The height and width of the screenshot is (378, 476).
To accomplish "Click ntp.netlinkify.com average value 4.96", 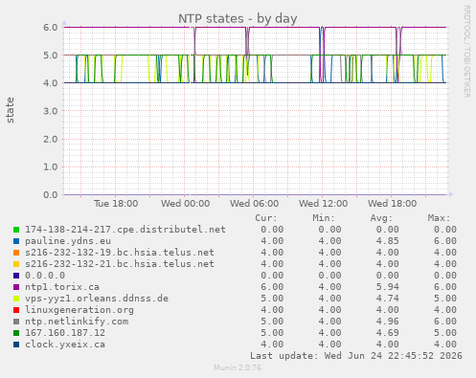I will coord(387,322).
